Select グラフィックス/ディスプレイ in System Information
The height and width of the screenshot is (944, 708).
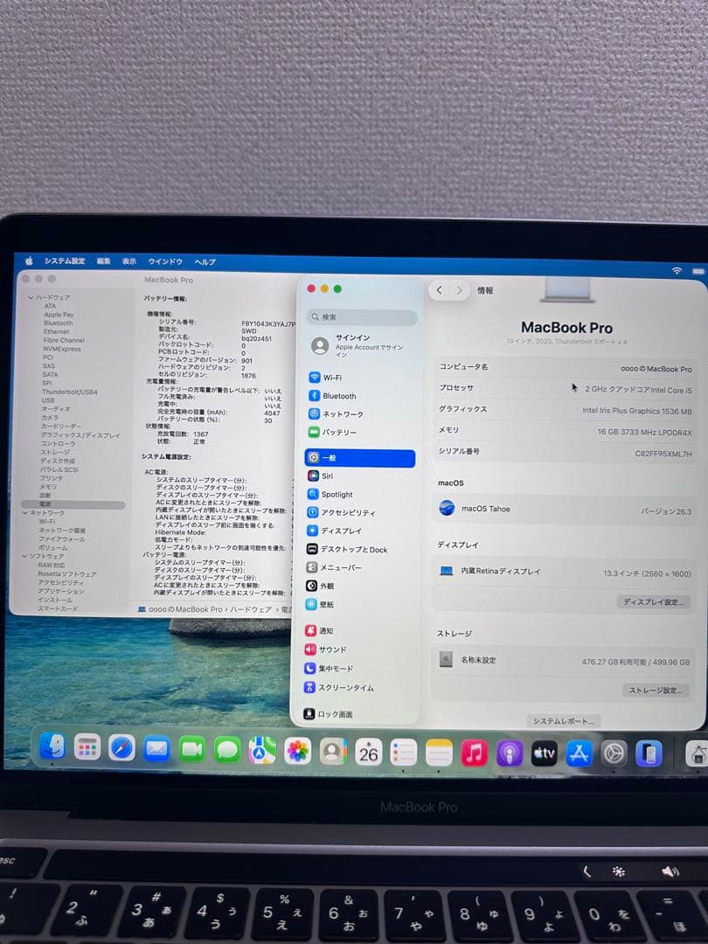point(80,435)
